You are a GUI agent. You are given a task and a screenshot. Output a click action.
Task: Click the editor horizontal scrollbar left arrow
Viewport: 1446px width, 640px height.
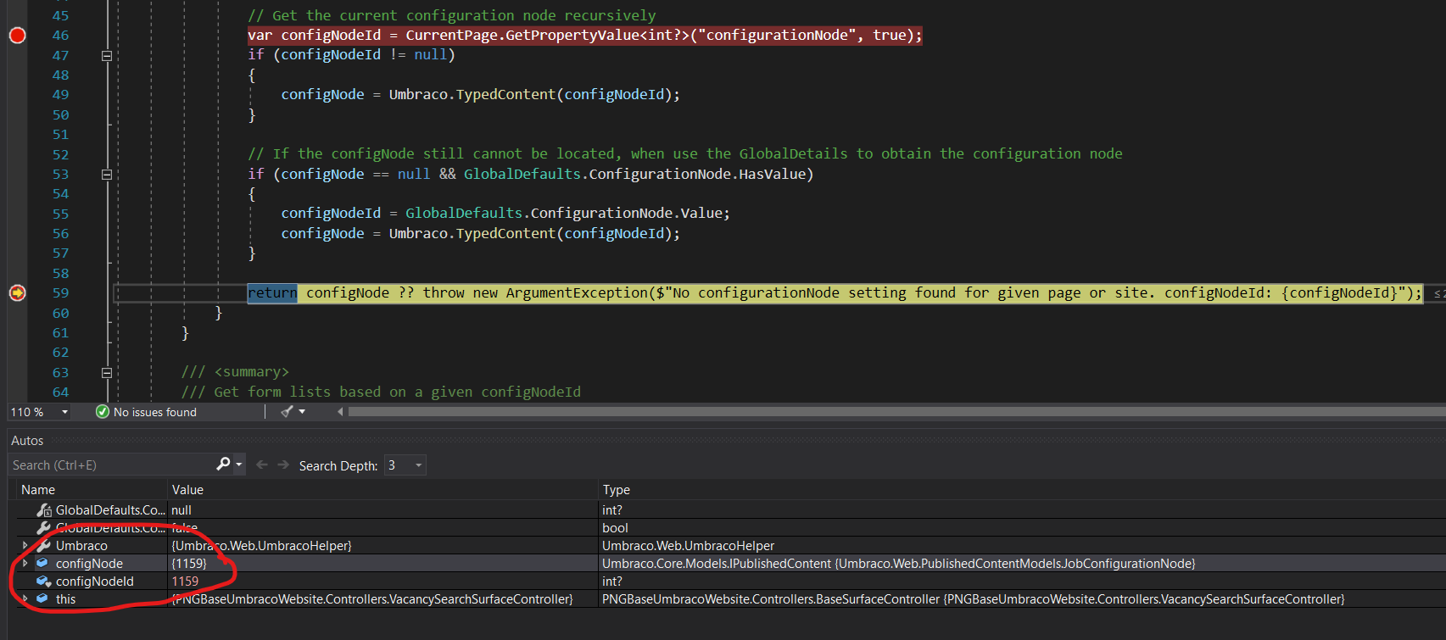pyautogui.click(x=340, y=411)
